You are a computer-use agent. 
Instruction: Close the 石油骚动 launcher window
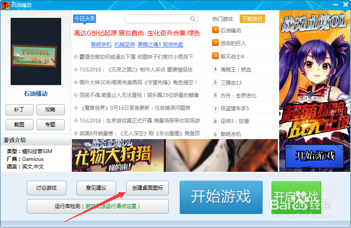(x=345, y=5)
